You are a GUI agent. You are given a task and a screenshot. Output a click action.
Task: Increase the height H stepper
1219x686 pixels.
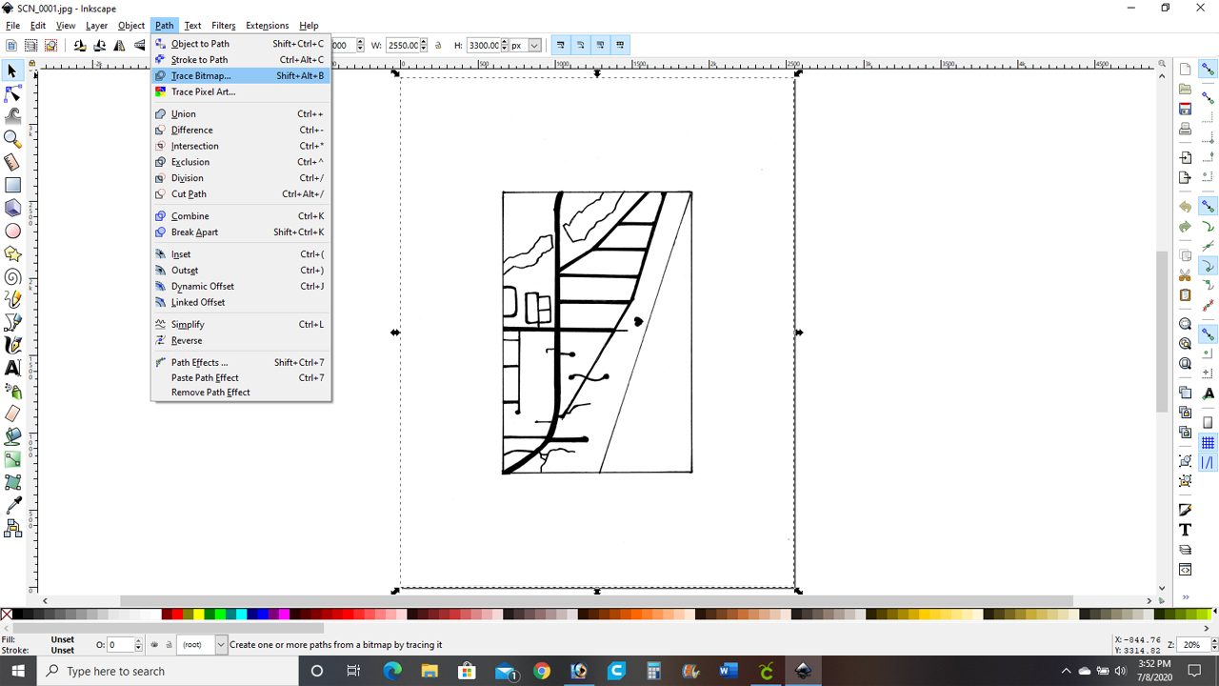[505, 42]
